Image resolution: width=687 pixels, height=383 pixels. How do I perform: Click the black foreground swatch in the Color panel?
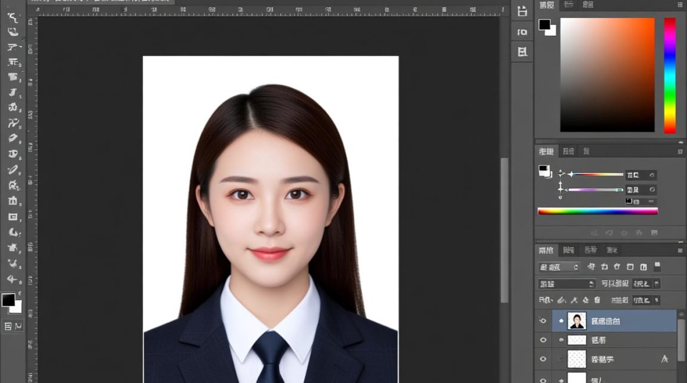[x=544, y=24]
